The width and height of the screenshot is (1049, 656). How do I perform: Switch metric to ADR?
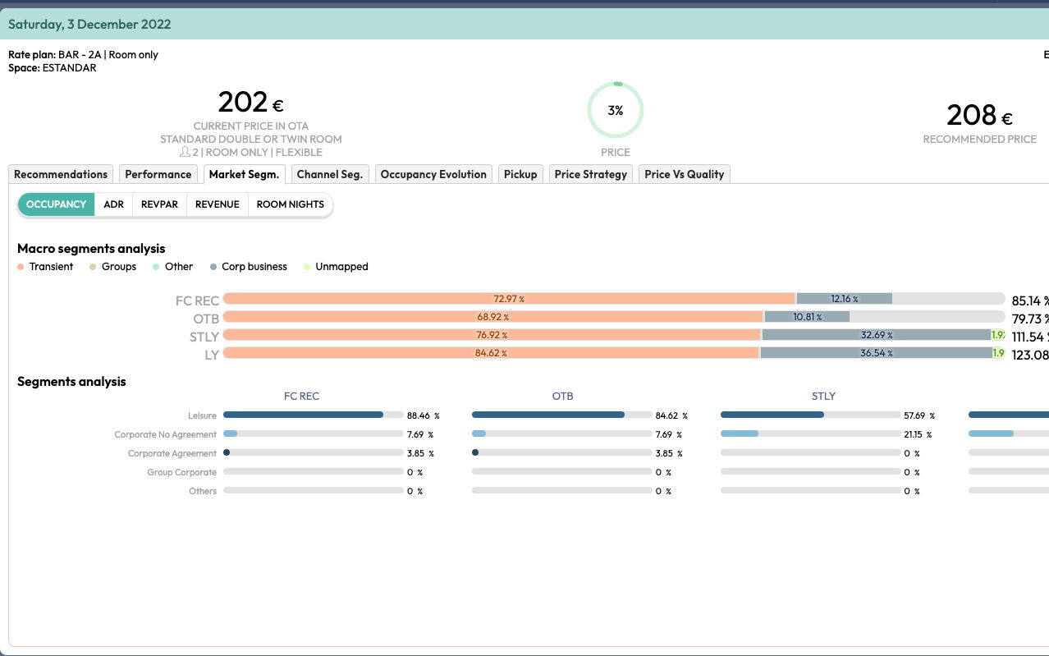click(x=114, y=204)
